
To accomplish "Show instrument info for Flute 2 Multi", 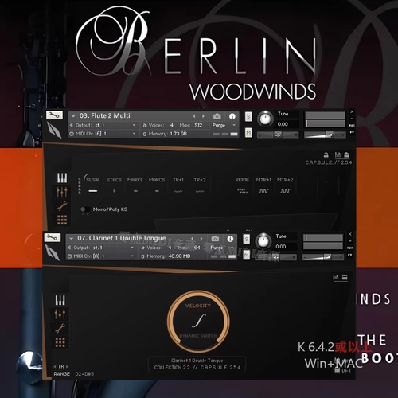I will point(232,116).
